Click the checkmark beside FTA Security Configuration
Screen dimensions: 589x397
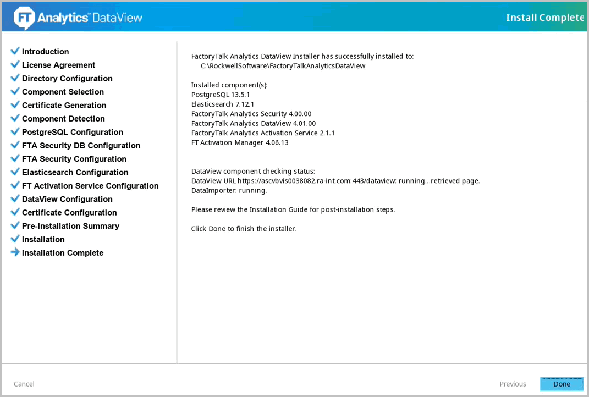coord(15,158)
